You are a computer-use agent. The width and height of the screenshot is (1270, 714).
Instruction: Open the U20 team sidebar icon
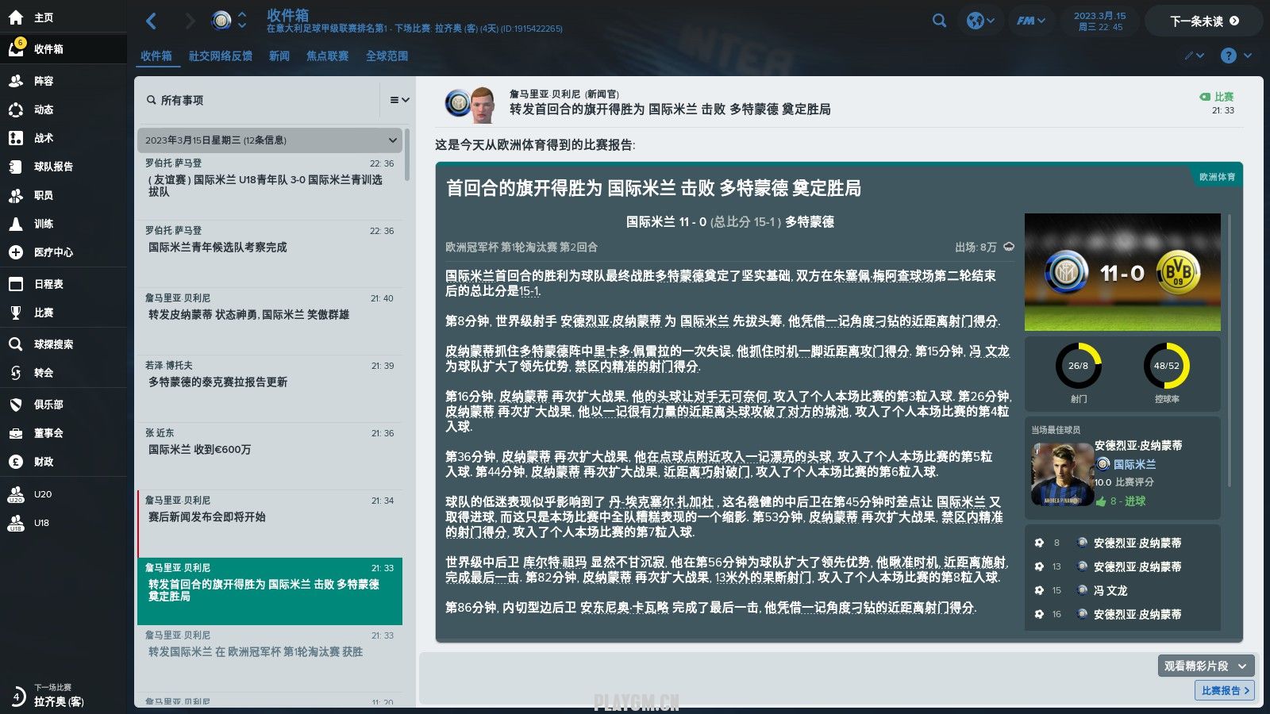[16, 494]
